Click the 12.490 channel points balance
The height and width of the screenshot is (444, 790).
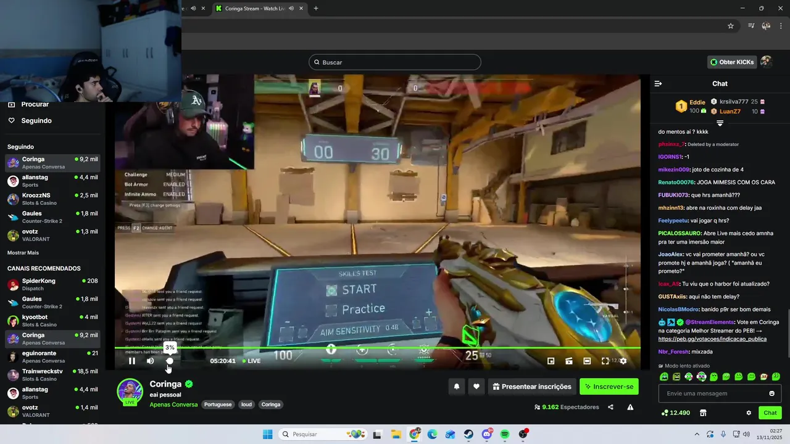point(675,413)
